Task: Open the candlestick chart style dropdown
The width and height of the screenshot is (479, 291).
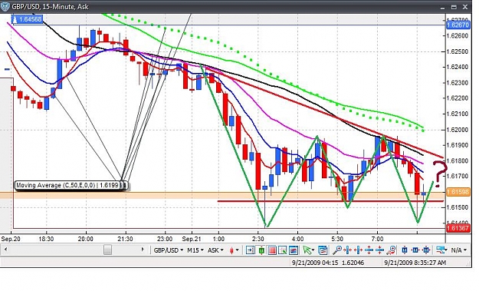Action: [234, 250]
